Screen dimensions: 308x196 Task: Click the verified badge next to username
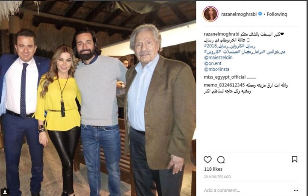tap(260, 14)
